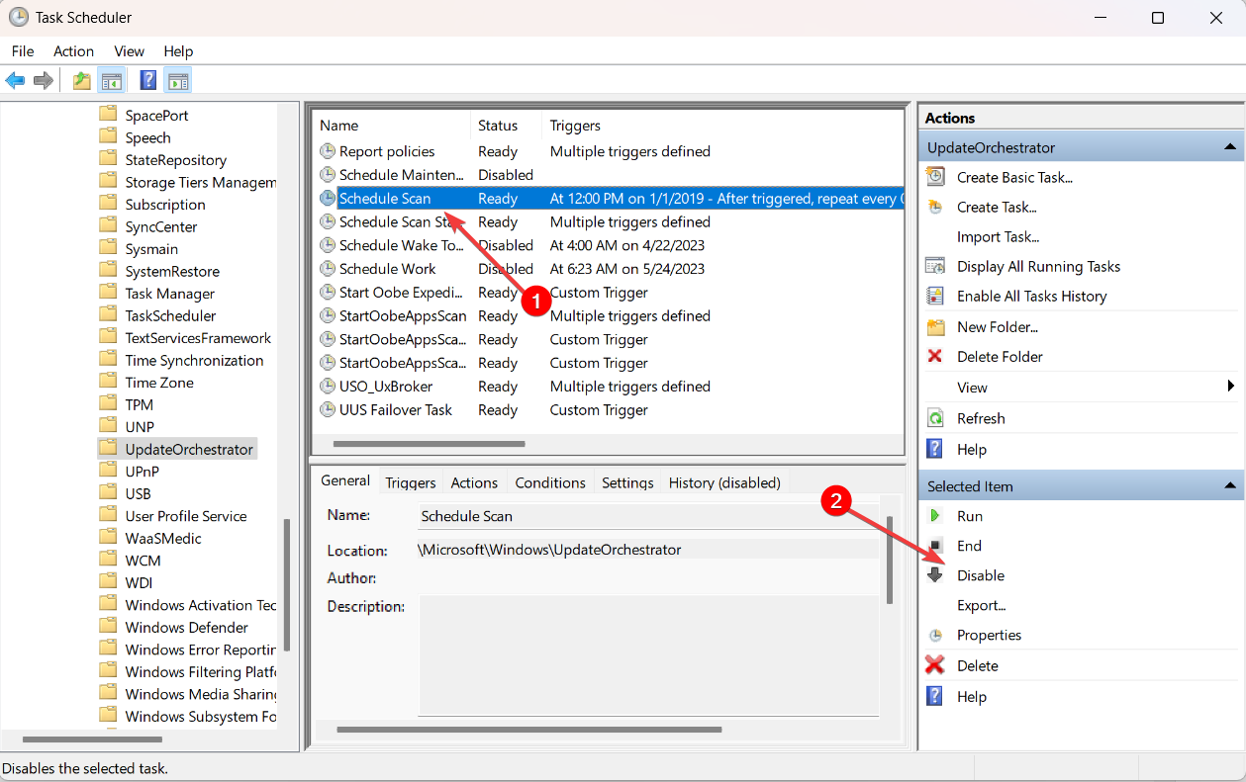Image resolution: width=1246 pixels, height=782 pixels.
Task: Click the Disable down-arrow icon
Action: (x=935, y=575)
